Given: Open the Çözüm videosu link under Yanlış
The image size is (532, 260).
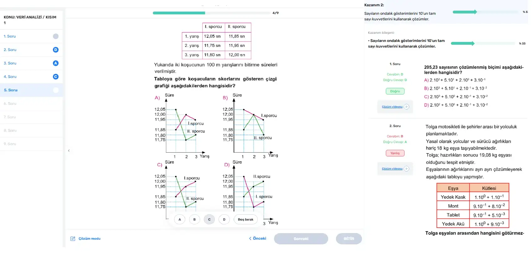Looking at the screenshot, I should click(392, 169).
